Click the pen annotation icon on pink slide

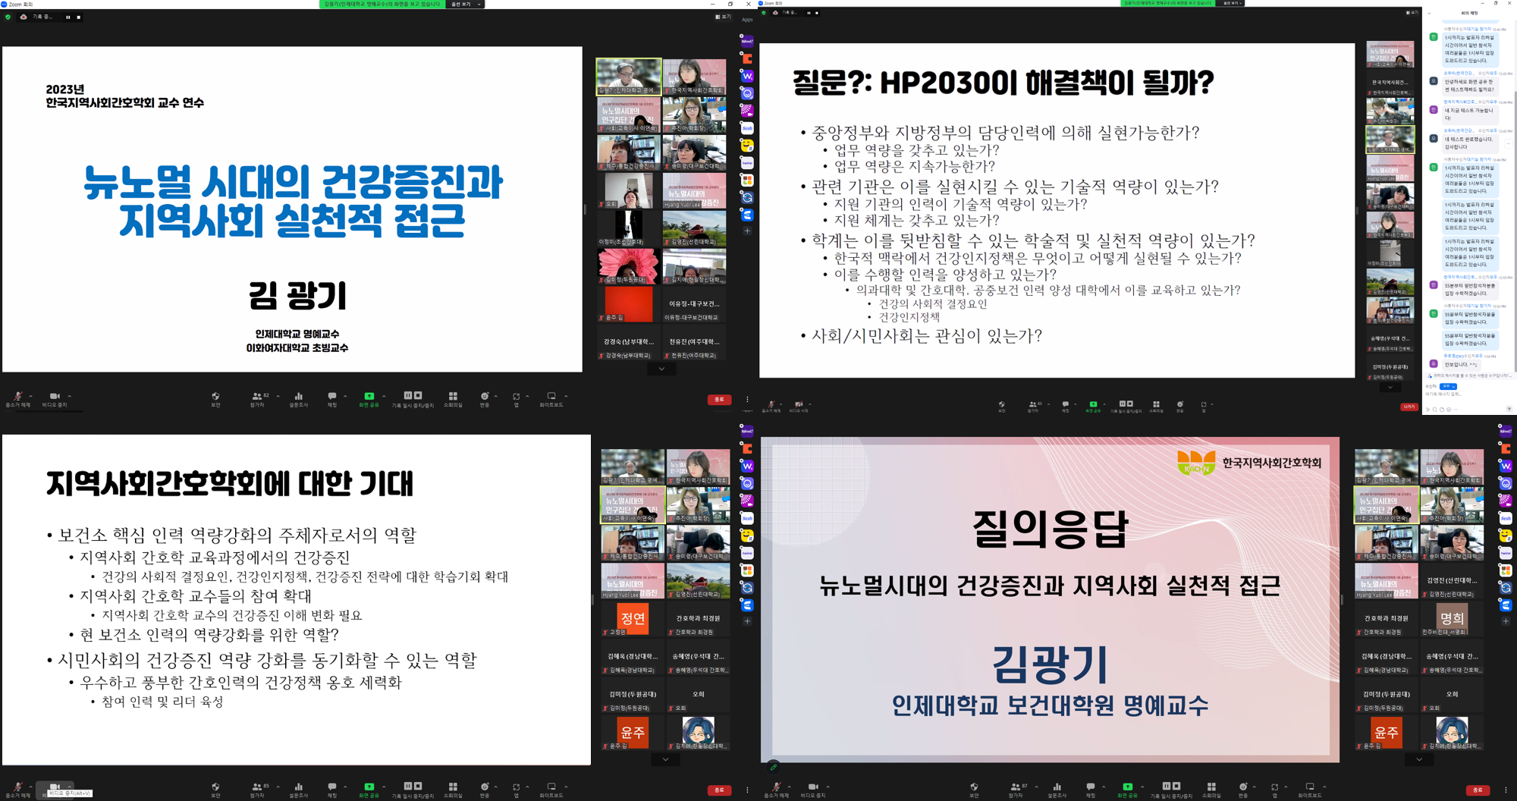pyautogui.click(x=773, y=767)
